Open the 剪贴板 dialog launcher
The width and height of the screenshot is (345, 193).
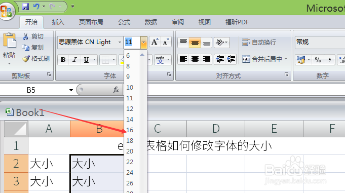click(49, 74)
